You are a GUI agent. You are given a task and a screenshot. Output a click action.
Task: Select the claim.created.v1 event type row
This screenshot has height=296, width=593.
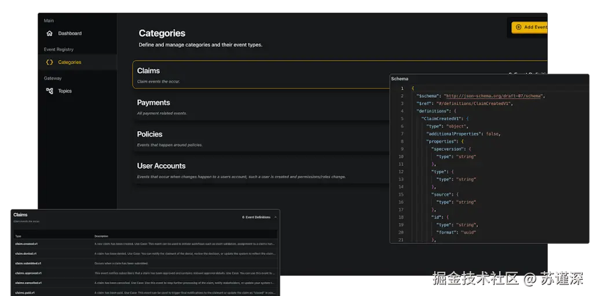click(145, 244)
